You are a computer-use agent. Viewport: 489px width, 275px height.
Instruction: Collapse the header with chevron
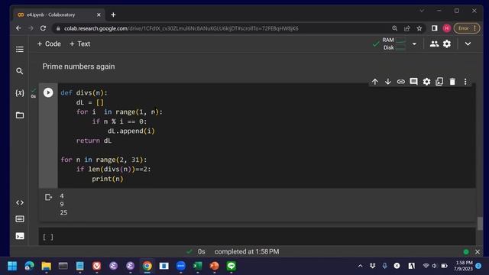468,44
